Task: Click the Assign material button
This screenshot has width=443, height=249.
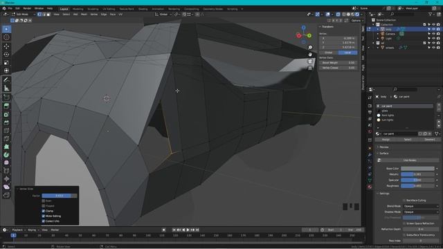Action: (386, 140)
